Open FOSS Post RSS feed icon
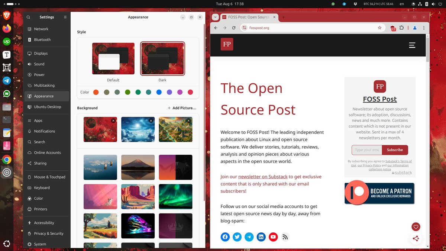The height and width of the screenshot is (251, 446). (x=285, y=237)
